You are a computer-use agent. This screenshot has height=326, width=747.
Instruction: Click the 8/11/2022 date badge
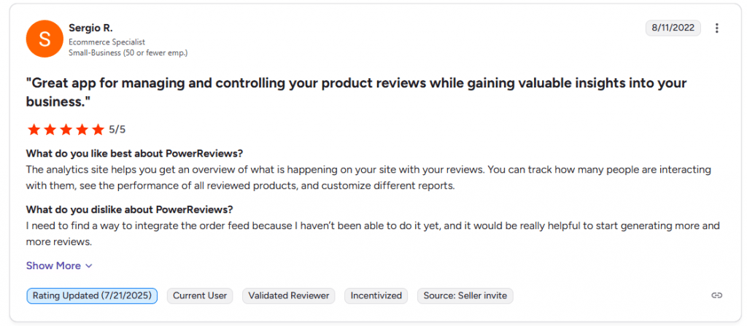click(673, 28)
